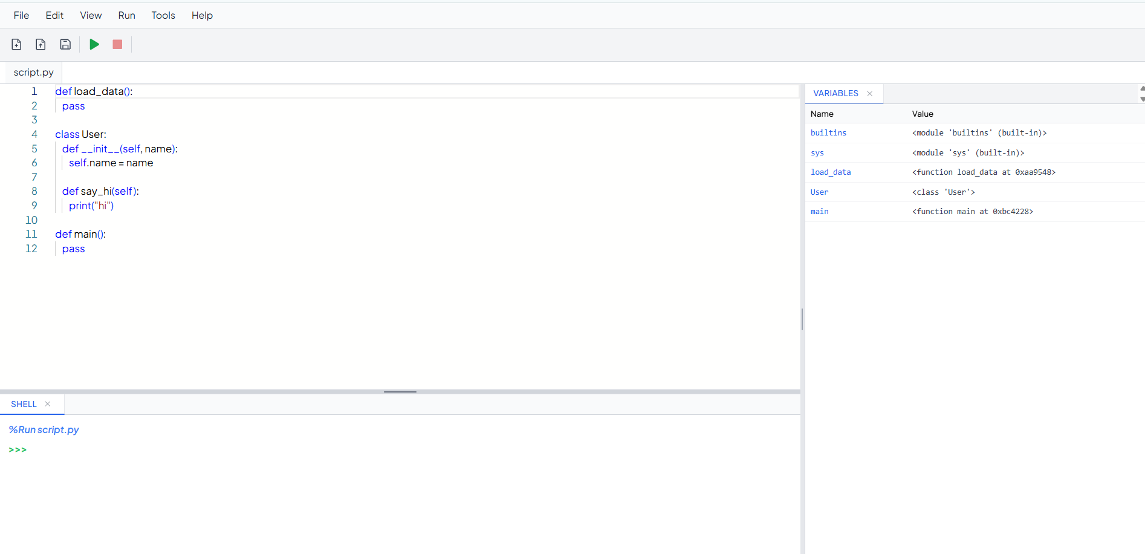This screenshot has height=554, width=1145.
Task: Create a new file
Action: click(16, 44)
